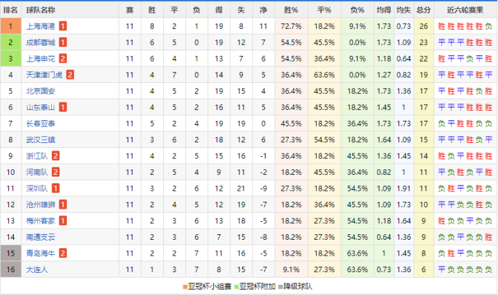498x295 pixels.
Task: Click the orange 亚冠杯小组赛 legend swatch
Action: [x=185, y=286]
